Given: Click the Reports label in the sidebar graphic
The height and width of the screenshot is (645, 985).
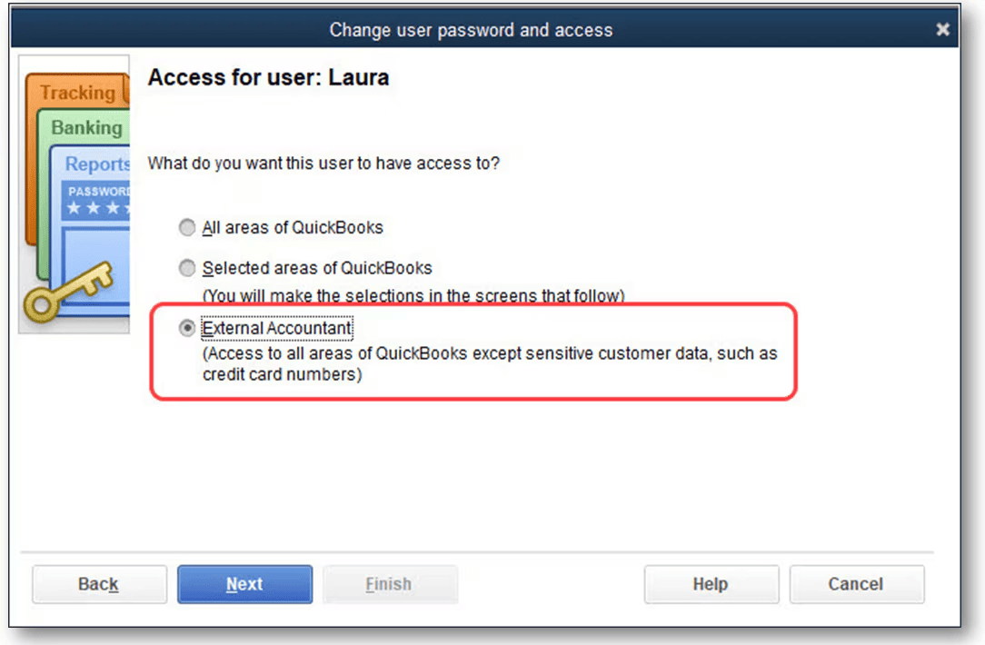Looking at the screenshot, I should (x=96, y=164).
